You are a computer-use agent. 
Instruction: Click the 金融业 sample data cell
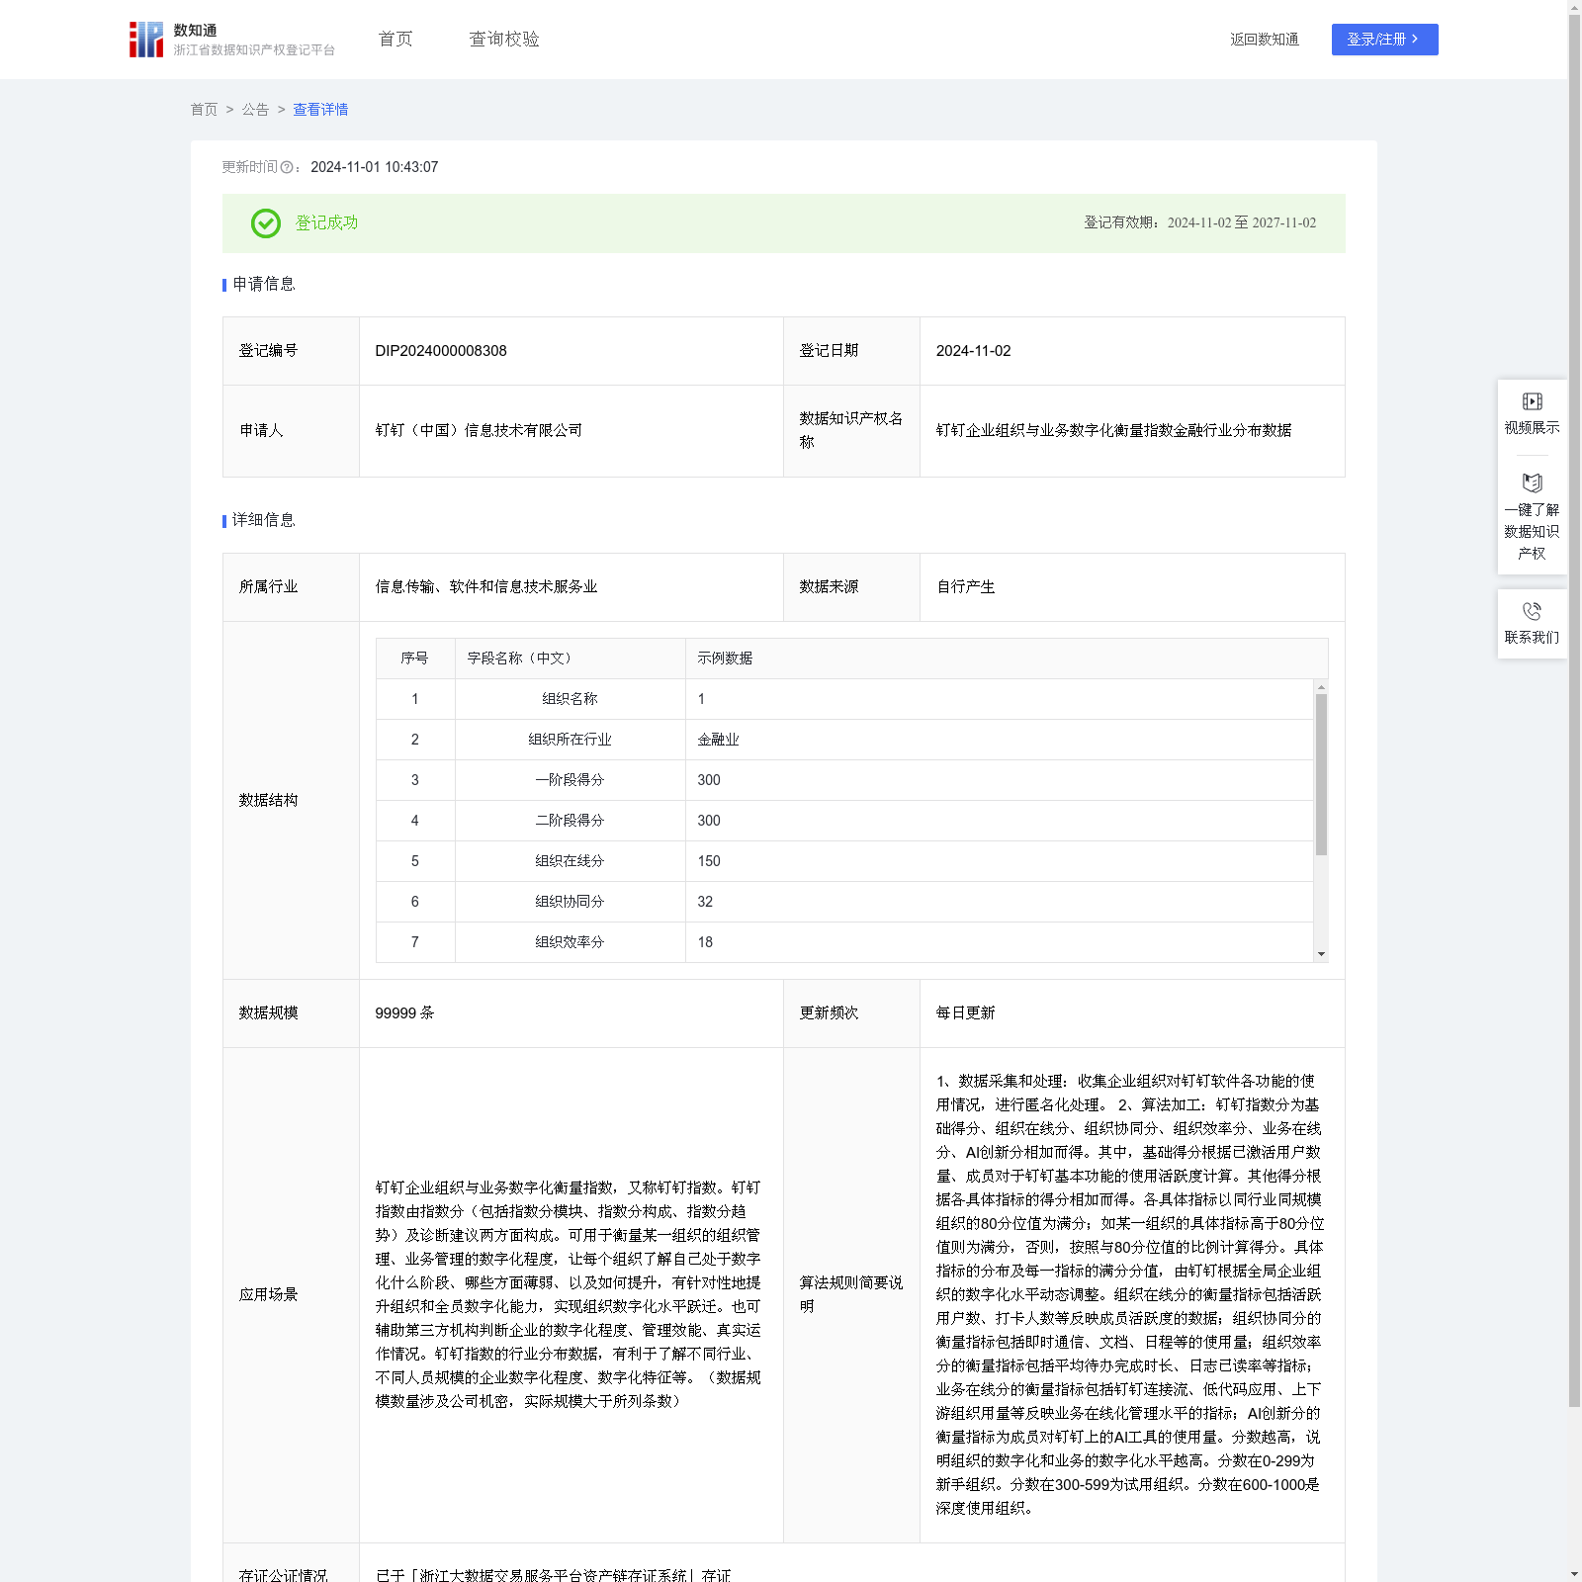pyautogui.click(x=999, y=740)
